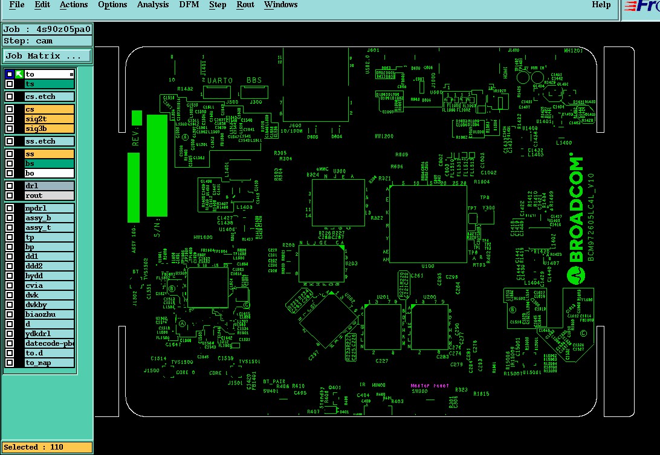This screenshot has width=660, height=455.
Task: Toggle the checkbox for layer 'sig3b'
Action: pyautogui.click(x=10, y=129)
